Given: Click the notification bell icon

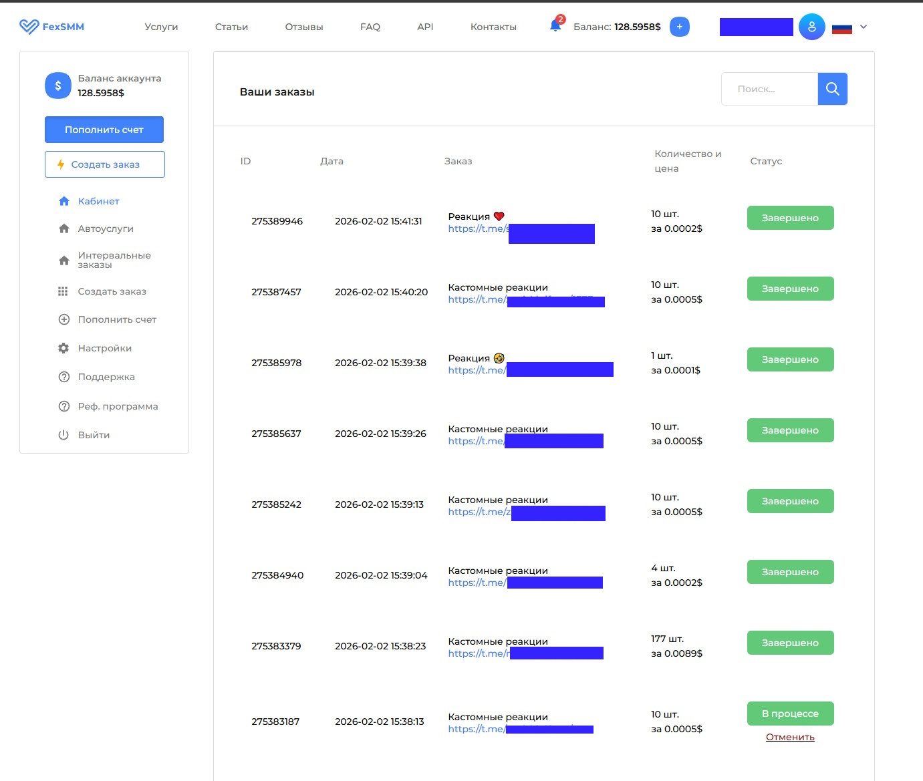Looking at the screenshot, I should 555,27.
